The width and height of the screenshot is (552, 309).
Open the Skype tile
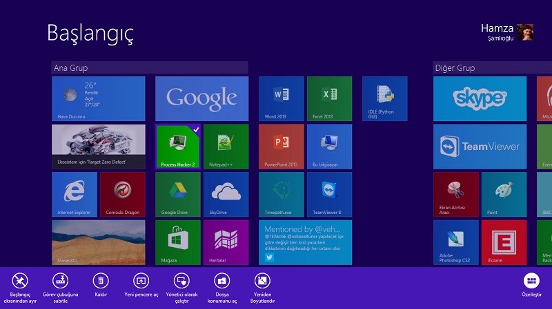click(x=480, y=98)
